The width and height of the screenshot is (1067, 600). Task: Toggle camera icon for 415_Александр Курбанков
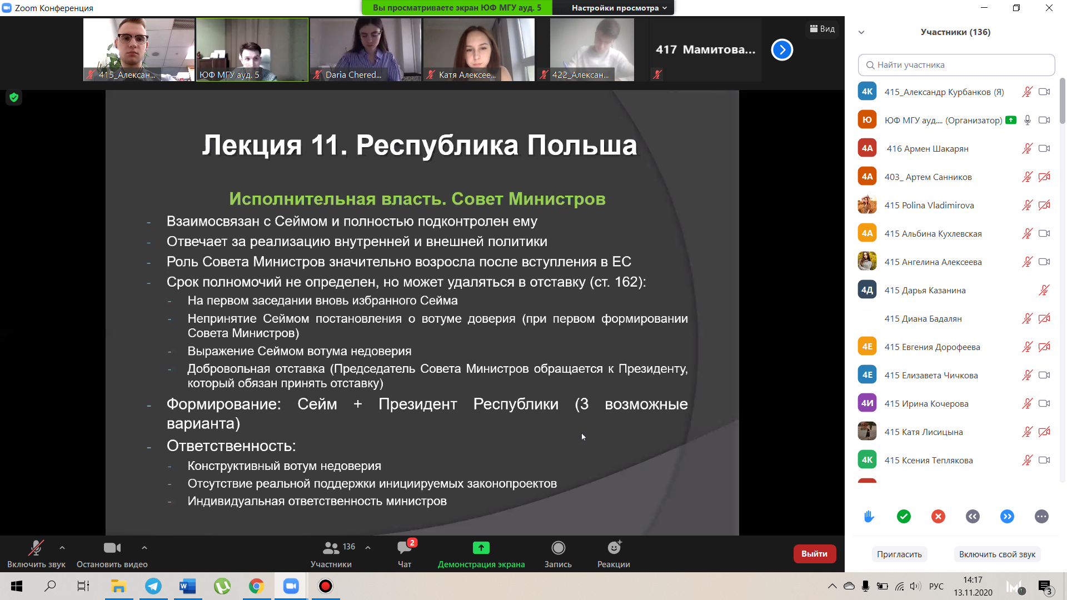[x=1044, y=92]
